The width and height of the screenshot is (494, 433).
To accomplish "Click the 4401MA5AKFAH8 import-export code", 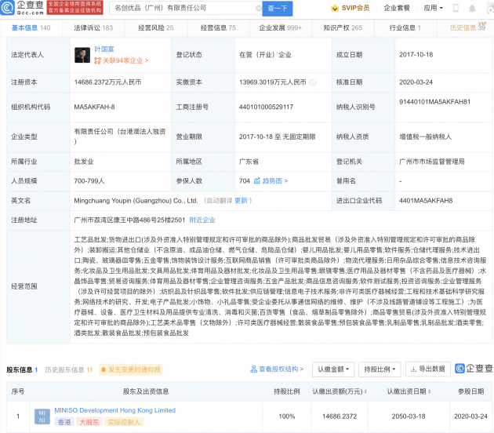I will click(x=426, y=201).
